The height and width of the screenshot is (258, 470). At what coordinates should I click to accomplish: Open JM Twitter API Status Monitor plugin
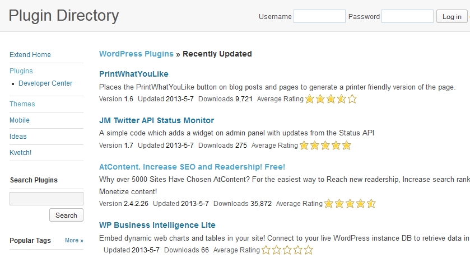(x=156, y=120)
